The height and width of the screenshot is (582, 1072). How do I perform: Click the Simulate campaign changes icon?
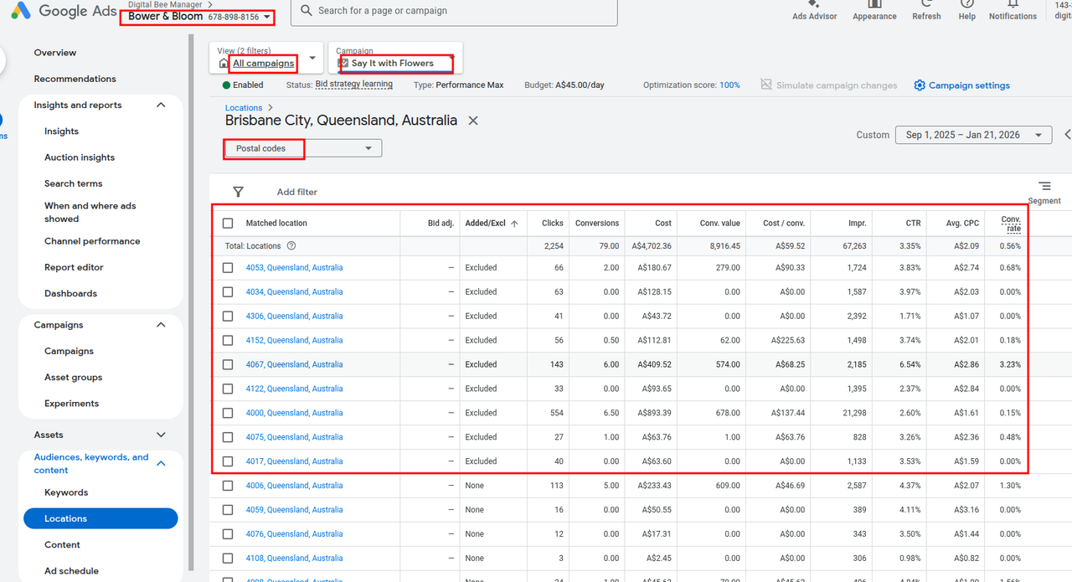tap(766, 85)
